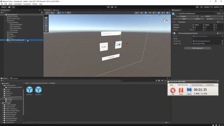Open the Transform component settings menu
The height and width of the screenshot is (126, 224).
(222, 22)
